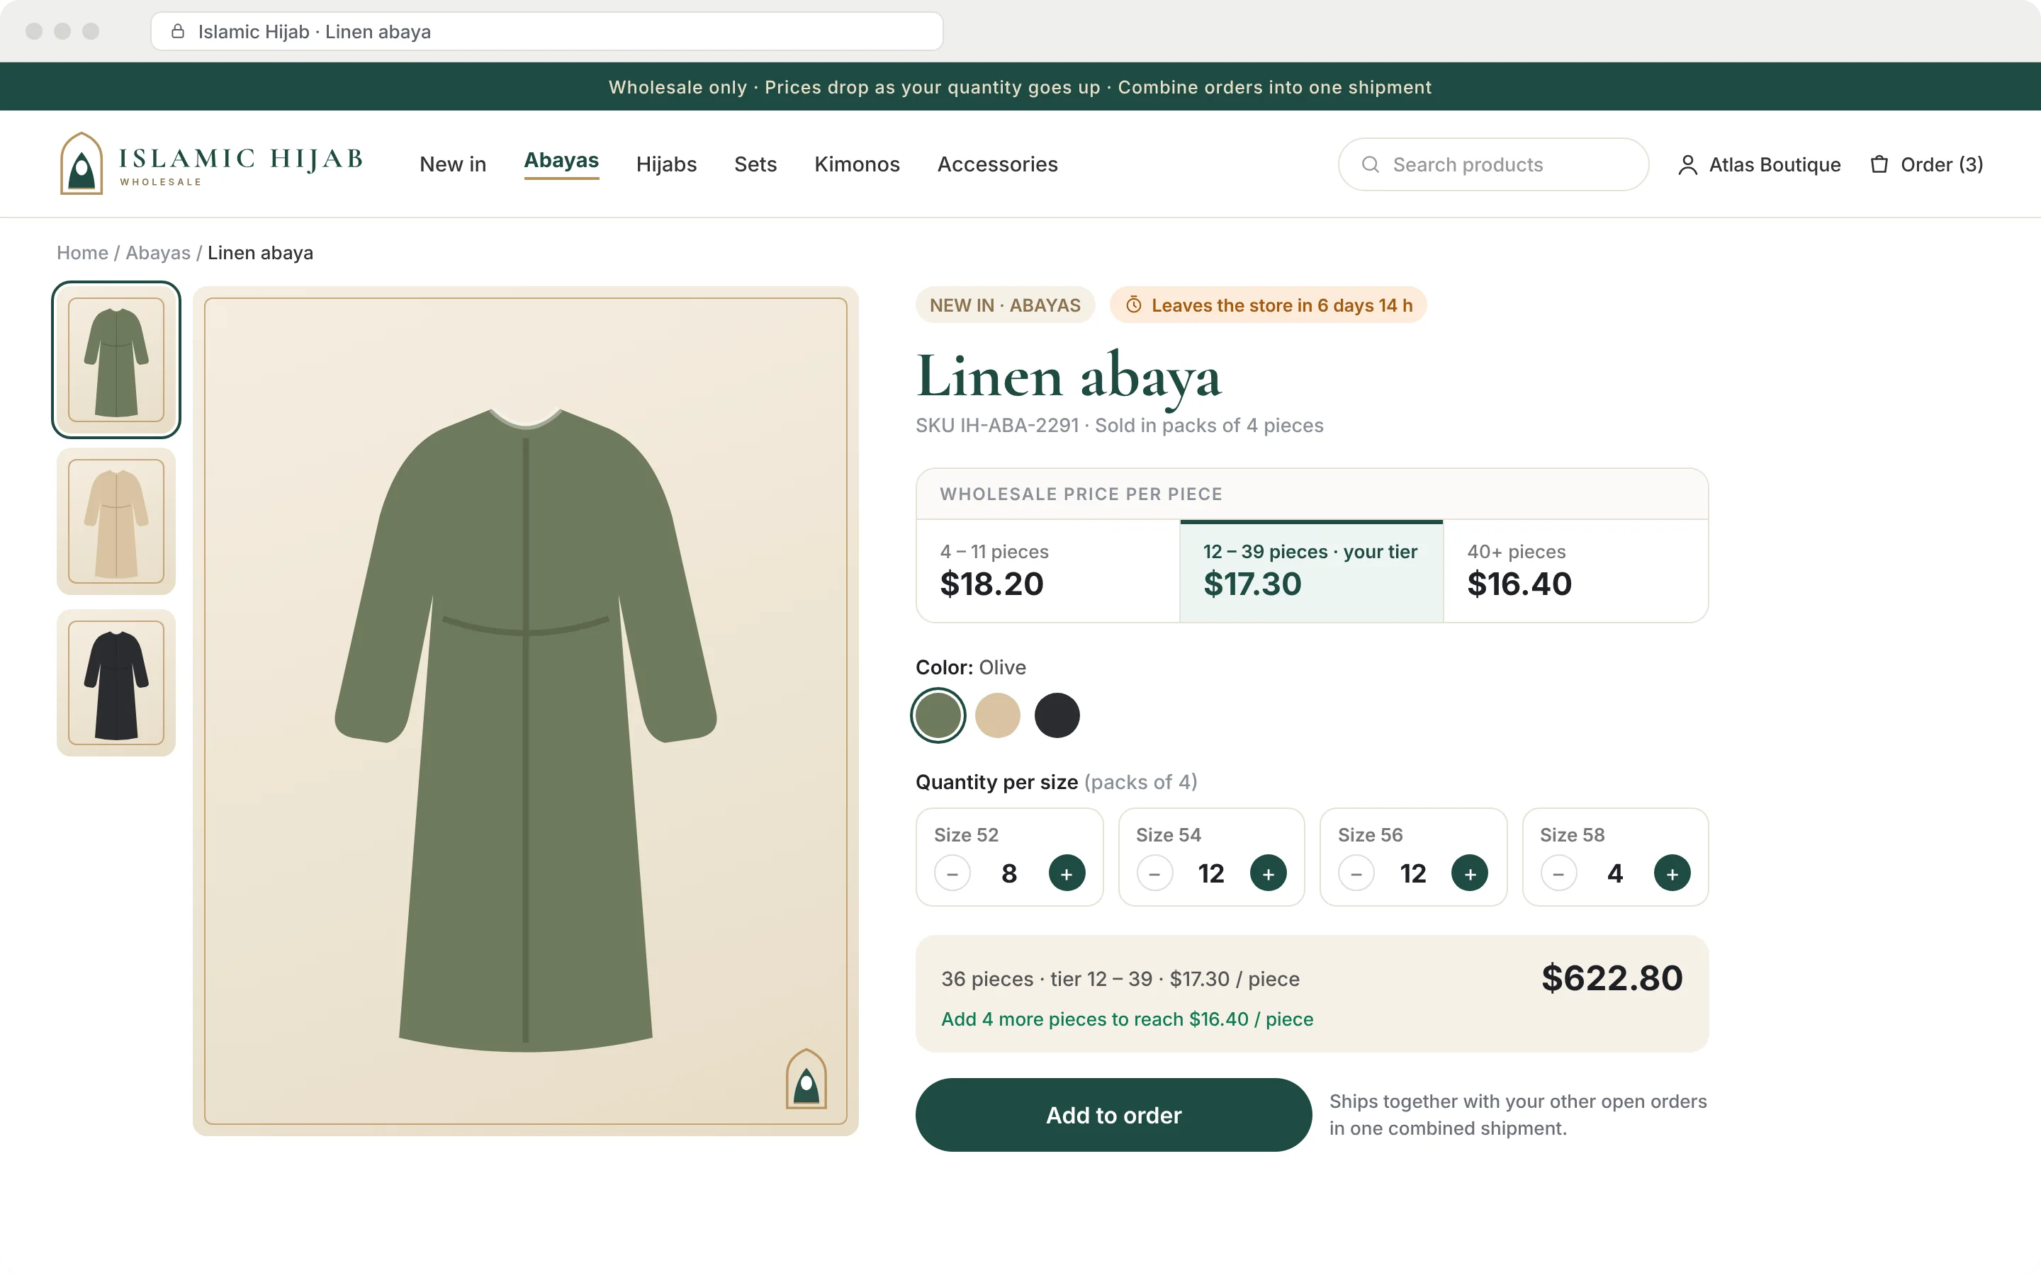Screen dimensions: 2041x1275
Task: Click the Islamic Hijab arch logo
Action: (81, 164)
